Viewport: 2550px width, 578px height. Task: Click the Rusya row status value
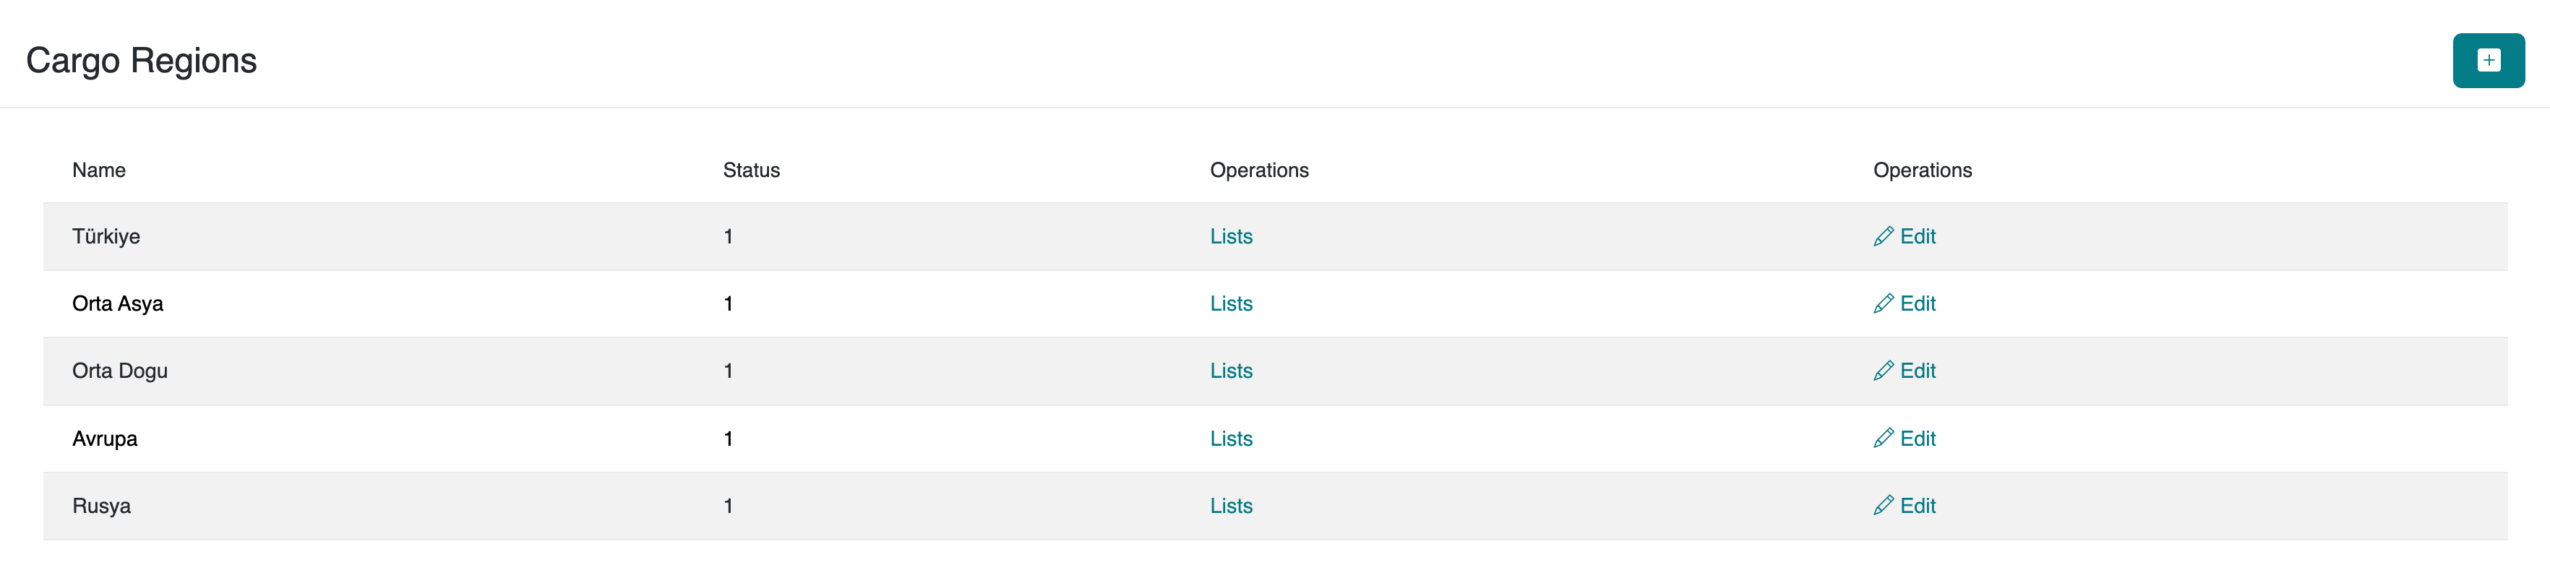pos(729,506)
